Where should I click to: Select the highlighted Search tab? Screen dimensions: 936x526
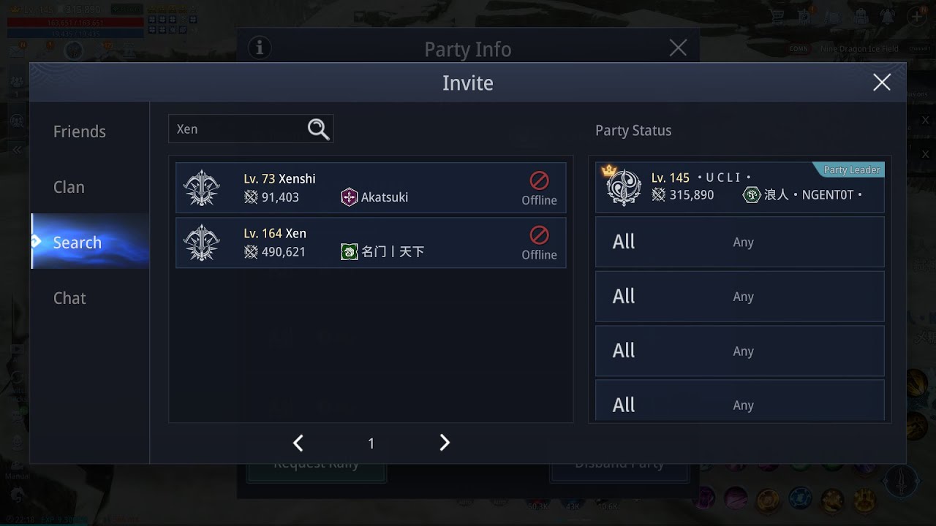[78, 243]
